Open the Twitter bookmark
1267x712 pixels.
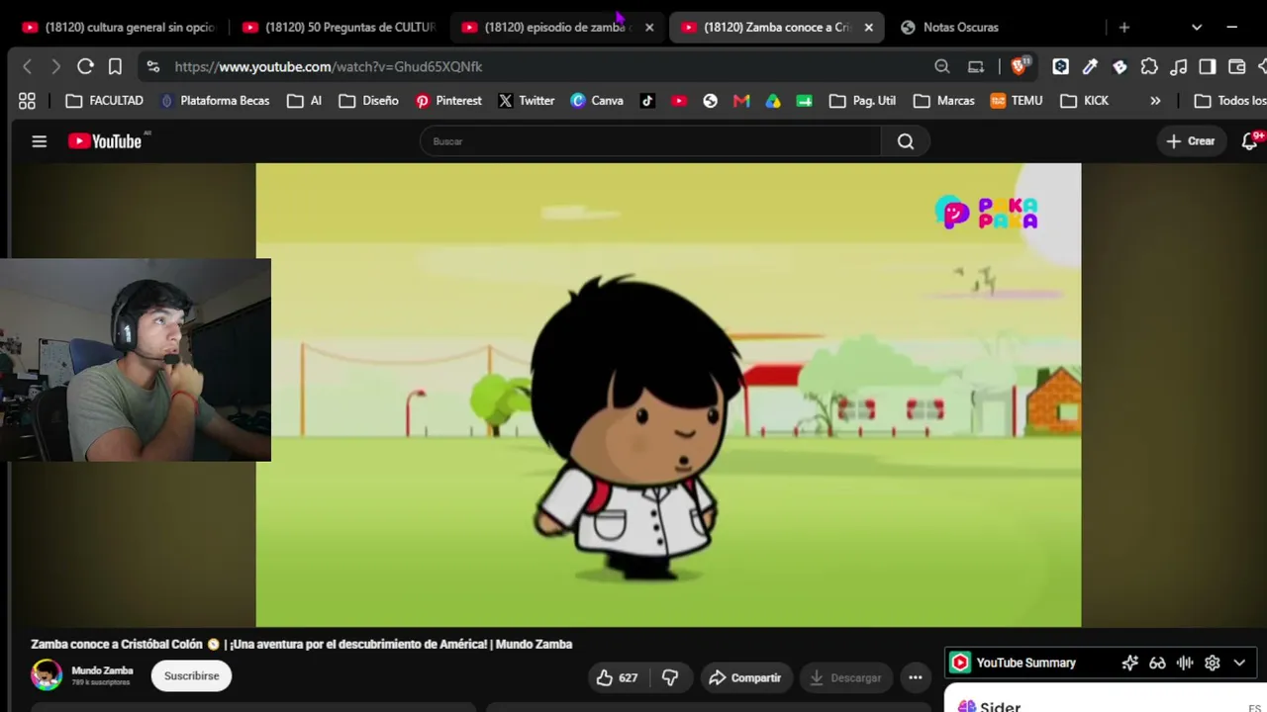click(526, 101)
